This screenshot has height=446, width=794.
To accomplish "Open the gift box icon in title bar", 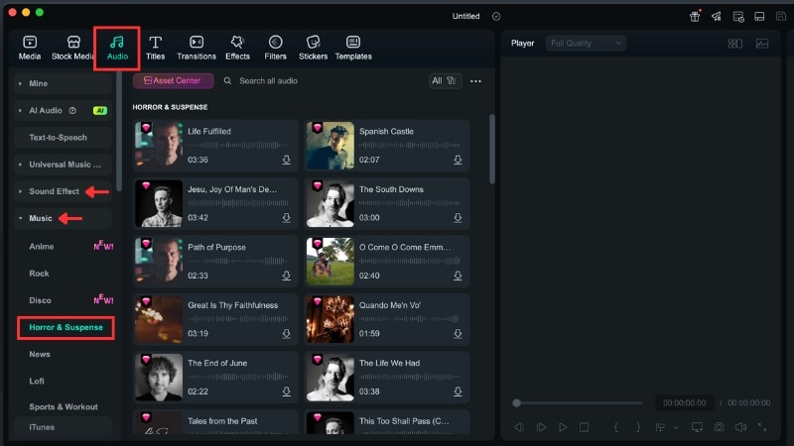I will click(x=695, y=16).
